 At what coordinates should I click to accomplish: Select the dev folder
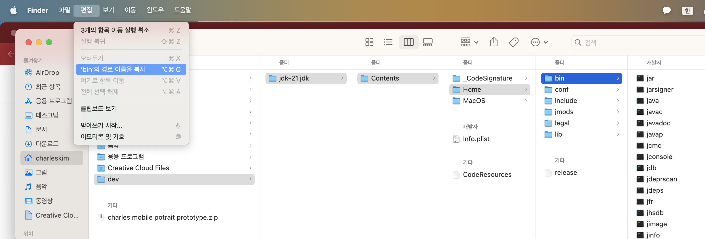(x=174, y=179)
